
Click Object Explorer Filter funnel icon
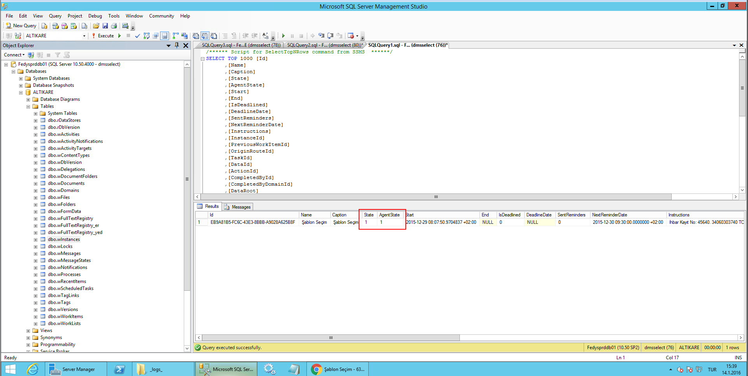[x=58, y=55]
